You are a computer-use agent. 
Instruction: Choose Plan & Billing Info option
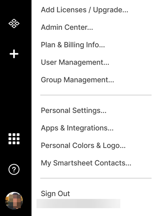pos(73,45)
